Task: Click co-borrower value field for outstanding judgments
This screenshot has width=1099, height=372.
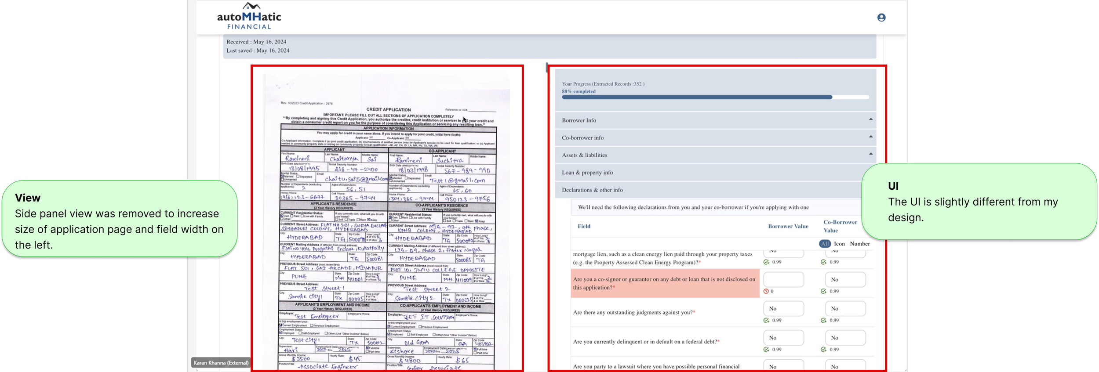Action: coord(845,309)
